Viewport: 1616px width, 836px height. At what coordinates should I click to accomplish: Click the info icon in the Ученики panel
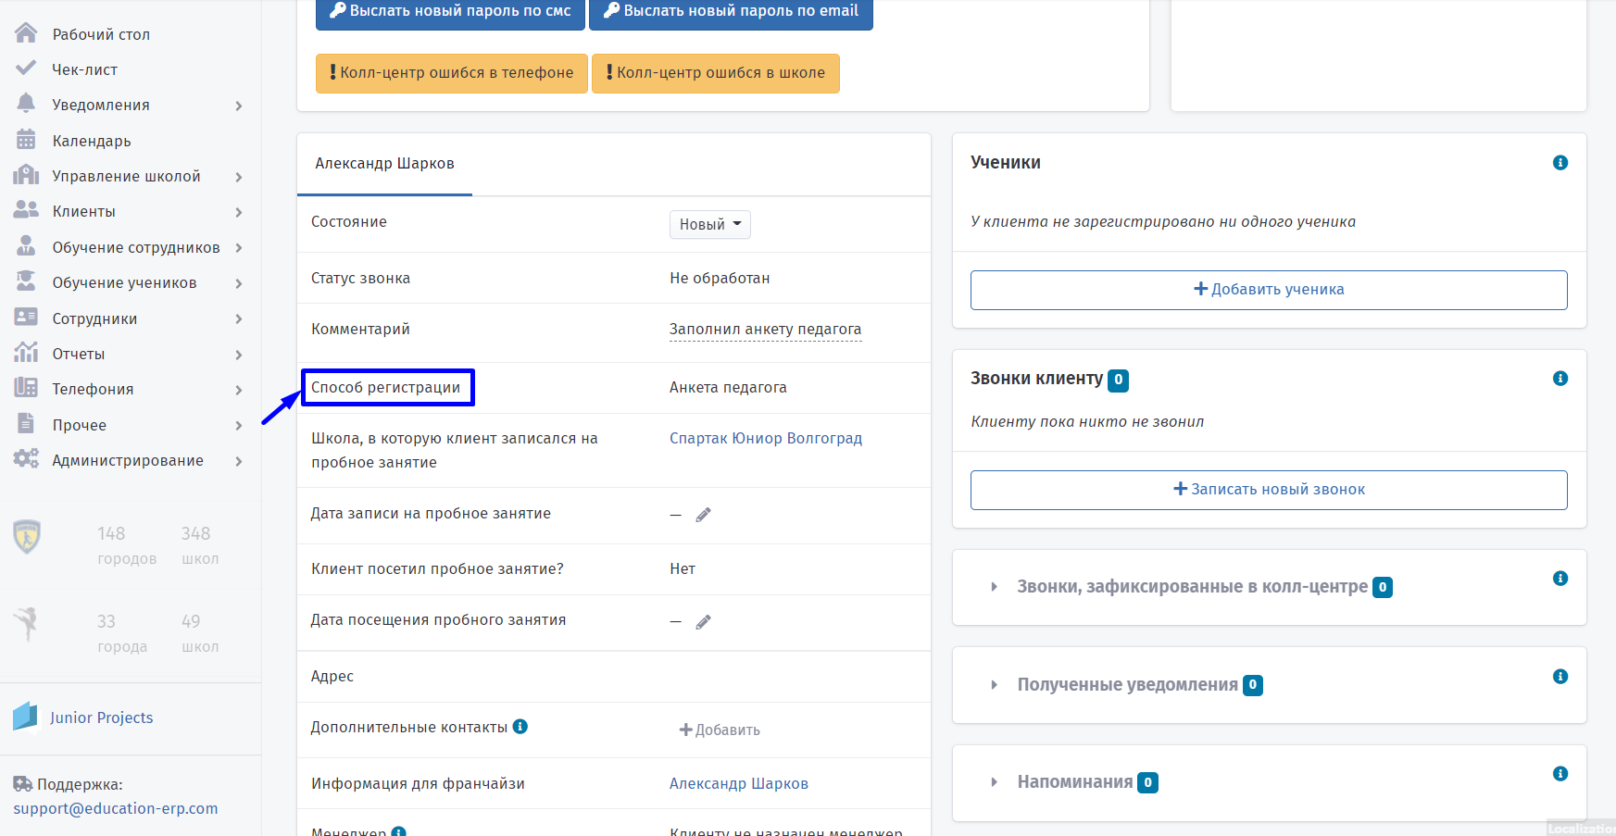pyautogui.click(x=1560, y=163)
